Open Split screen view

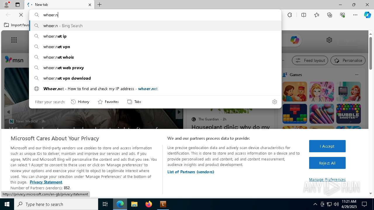click(x=304, y=15)
